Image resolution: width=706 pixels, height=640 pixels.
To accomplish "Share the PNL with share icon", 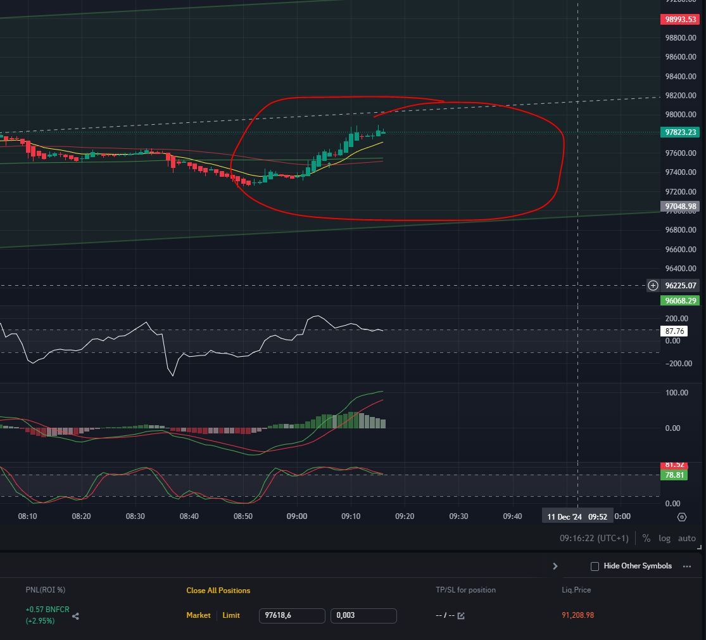I will coord(75,616).
